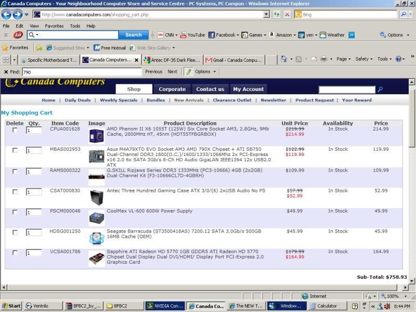Open the tab list dropdown arrow
416x312 pixels.
pos(15,60)
